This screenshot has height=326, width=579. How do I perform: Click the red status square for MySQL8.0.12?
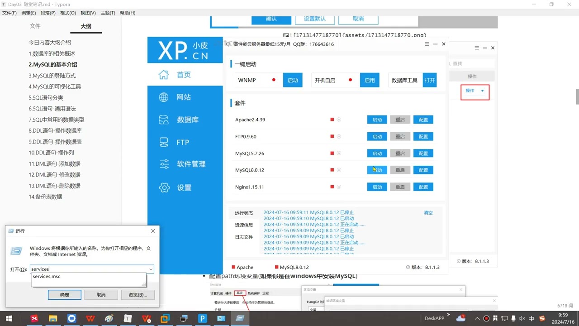point(332,170)
